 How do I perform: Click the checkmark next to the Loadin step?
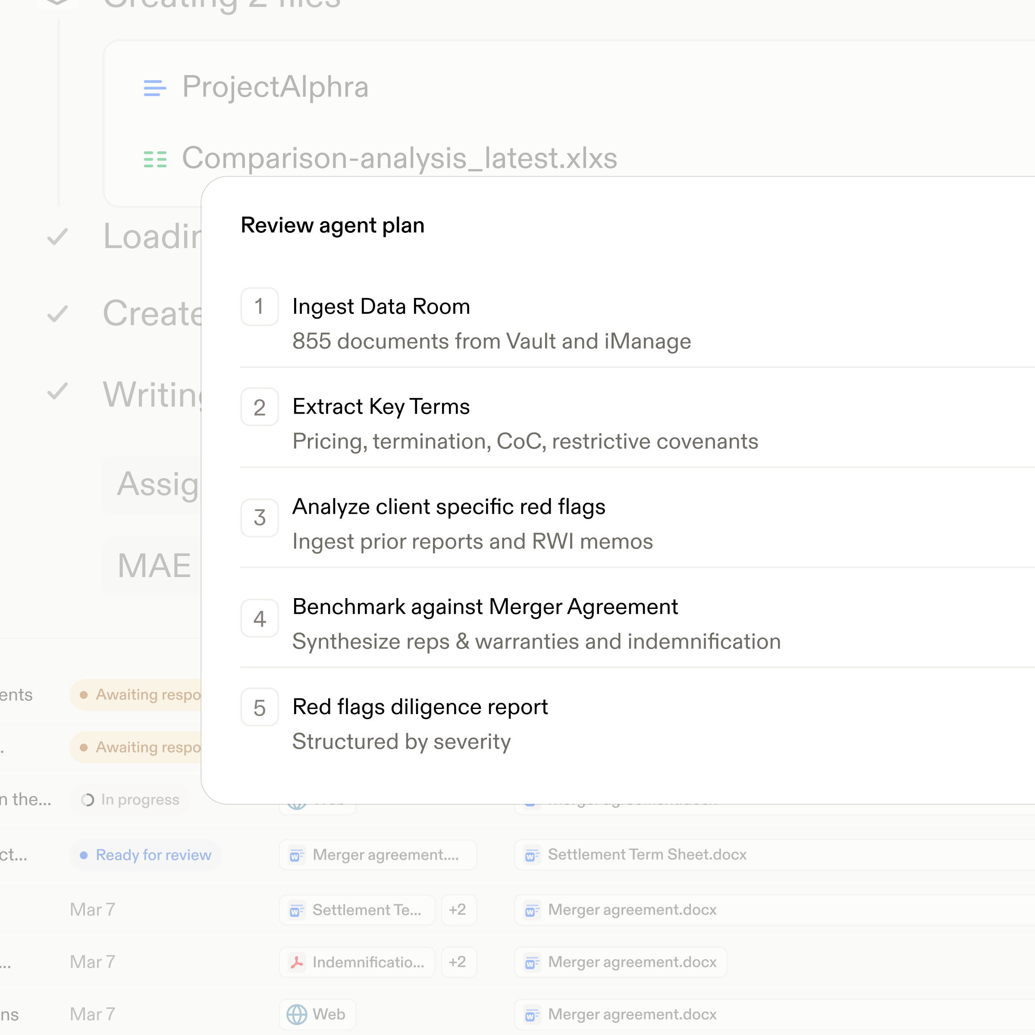click(57, 237)
